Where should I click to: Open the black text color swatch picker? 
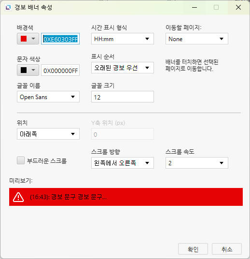tap(28, 70)
